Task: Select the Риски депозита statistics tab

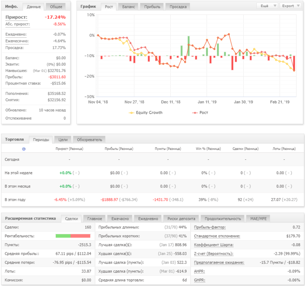Action: pos(181,219)
